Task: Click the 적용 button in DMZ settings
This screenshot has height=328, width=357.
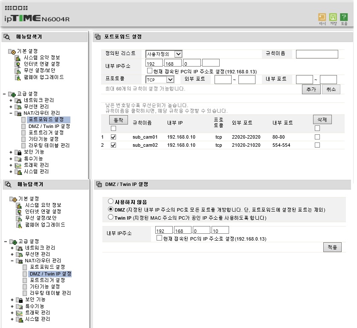Action: pyautogui.click(x=332, y=247)
